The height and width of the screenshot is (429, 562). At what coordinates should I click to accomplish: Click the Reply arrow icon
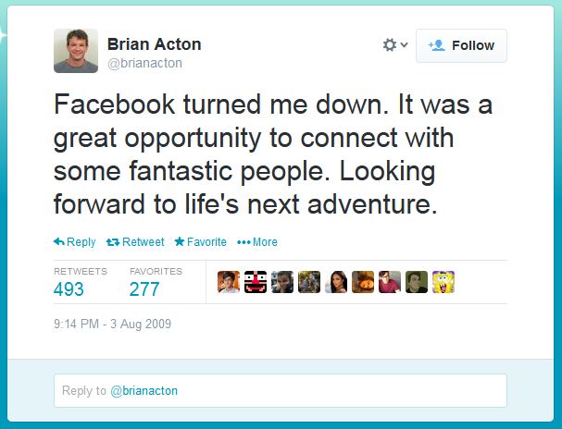59,242
